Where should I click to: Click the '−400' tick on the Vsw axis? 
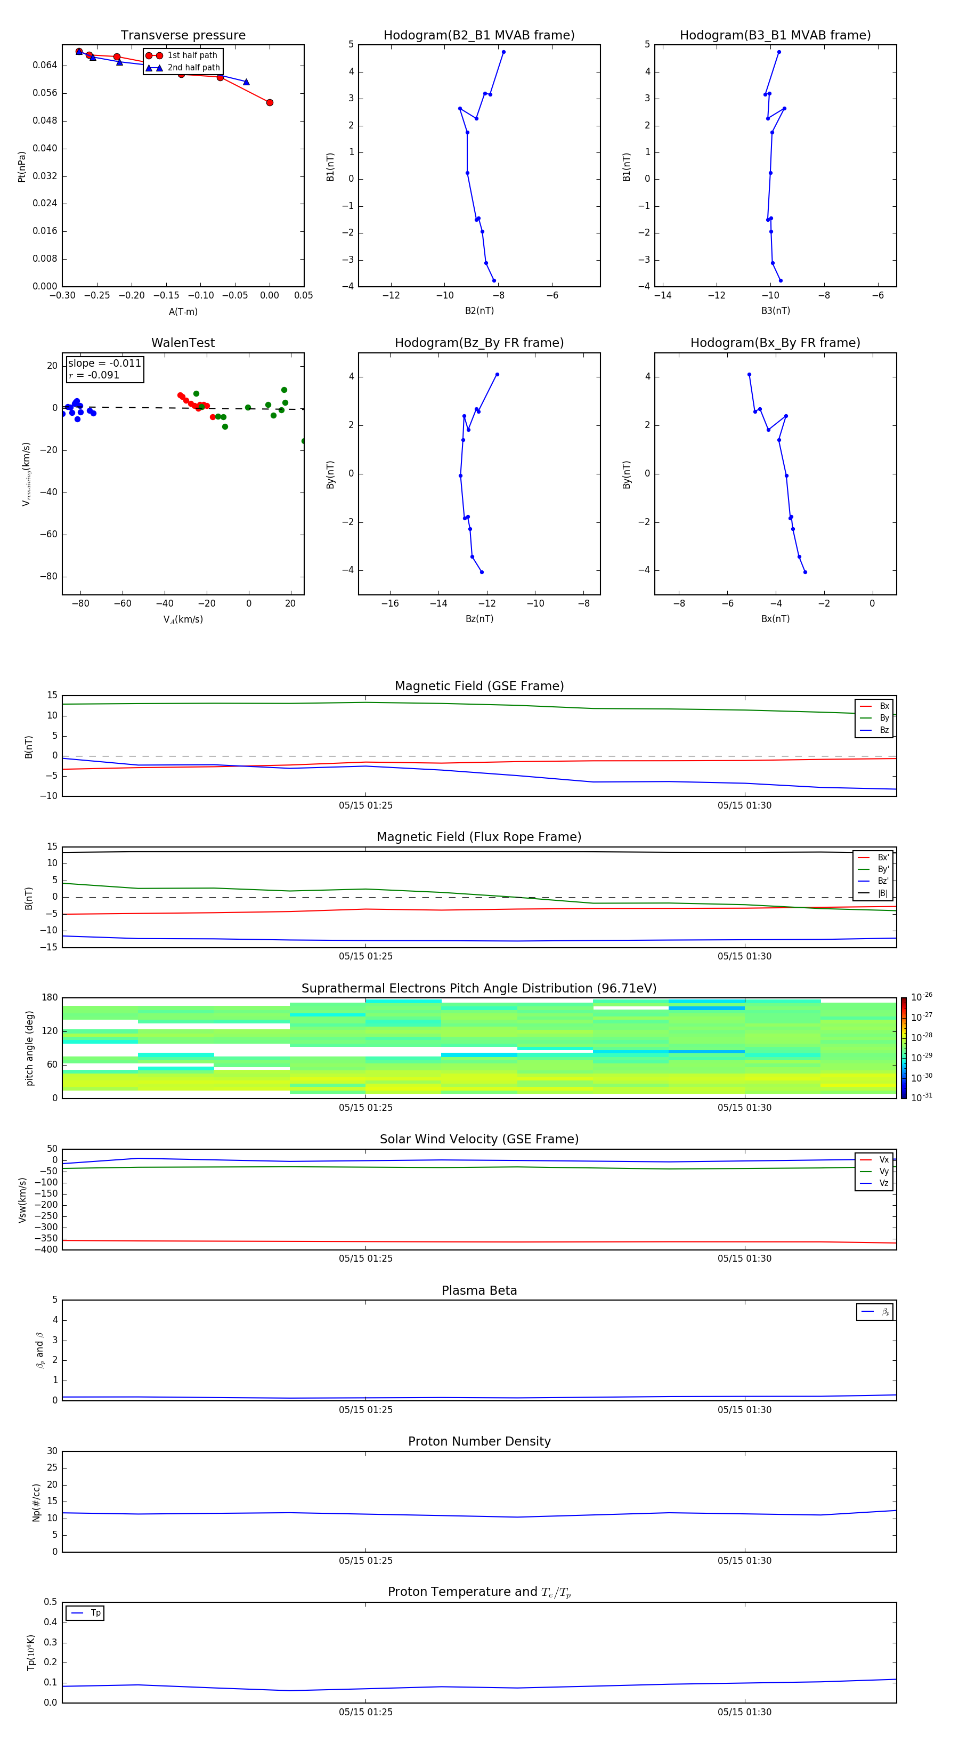click(x=47, y=1249)
